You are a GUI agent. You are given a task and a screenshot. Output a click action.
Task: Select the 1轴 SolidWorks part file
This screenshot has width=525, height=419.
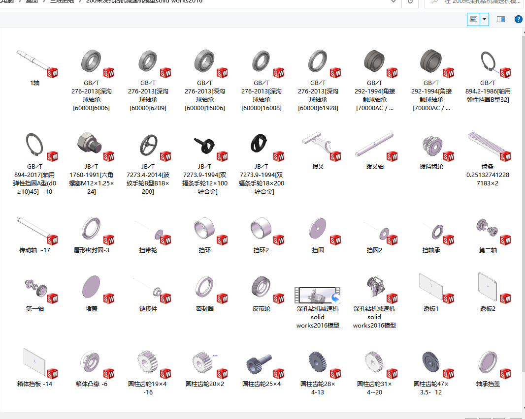(x=35, y=67)
